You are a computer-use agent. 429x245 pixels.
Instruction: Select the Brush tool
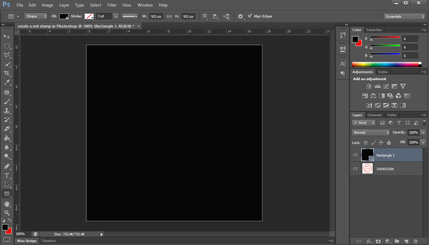[7, 101]
